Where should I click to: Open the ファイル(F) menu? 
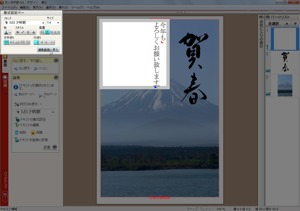(9, 8)
